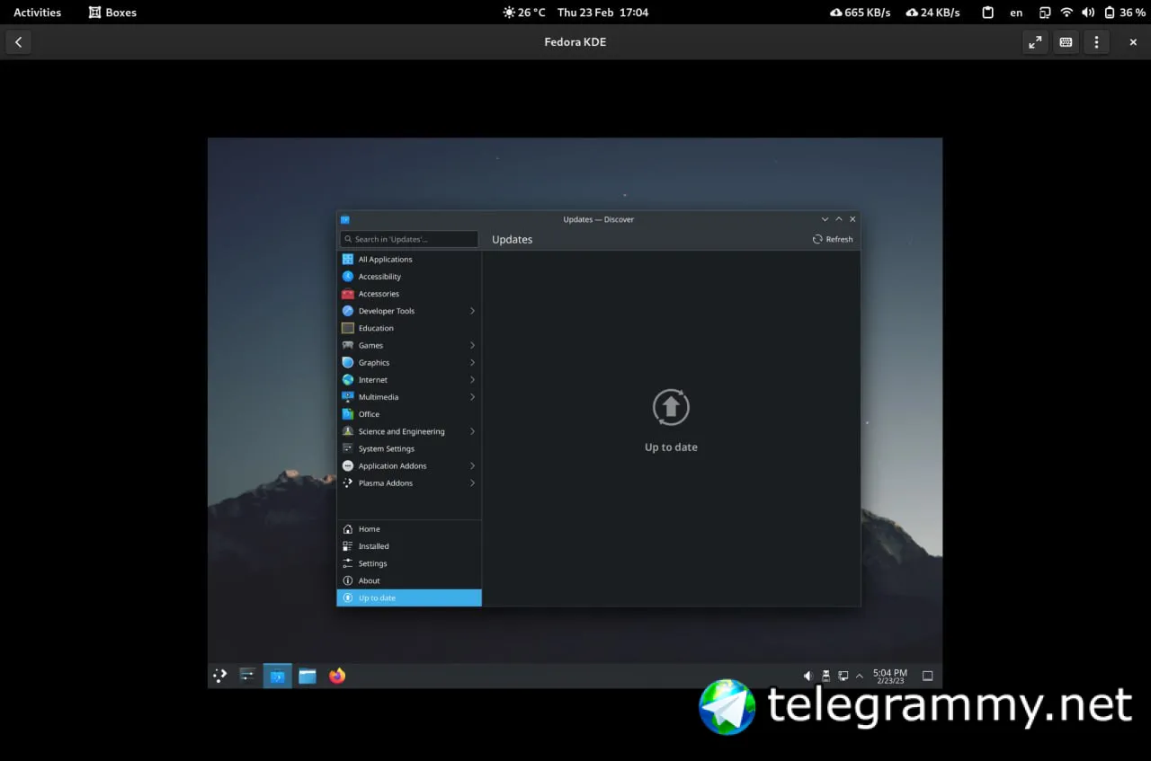Expand the Graphics subcategories arrow
The height and width of the screenshot is (761, 1151).
tap(472, 362)
